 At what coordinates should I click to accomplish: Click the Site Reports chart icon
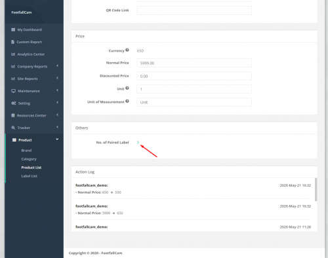coord(13,79)
